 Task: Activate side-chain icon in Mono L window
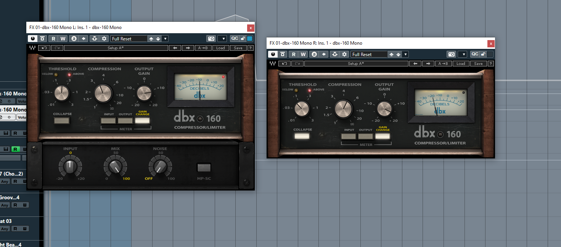(94, 39)
